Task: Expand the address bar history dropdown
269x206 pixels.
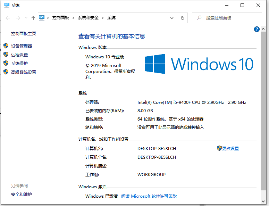Action: coord(172,18)
